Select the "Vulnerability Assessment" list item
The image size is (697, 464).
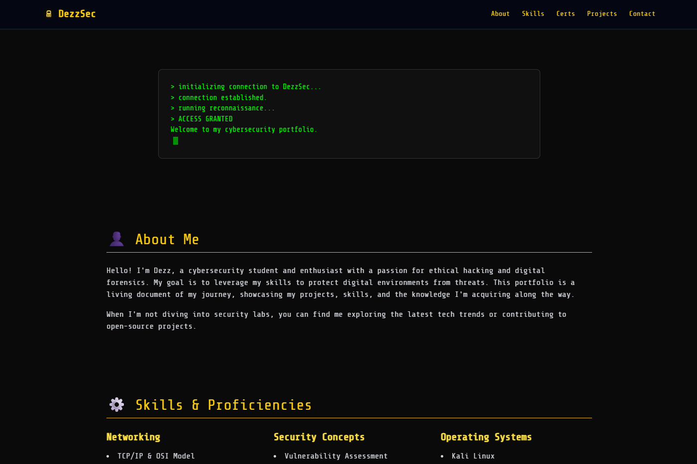click(x=336, y=456)
